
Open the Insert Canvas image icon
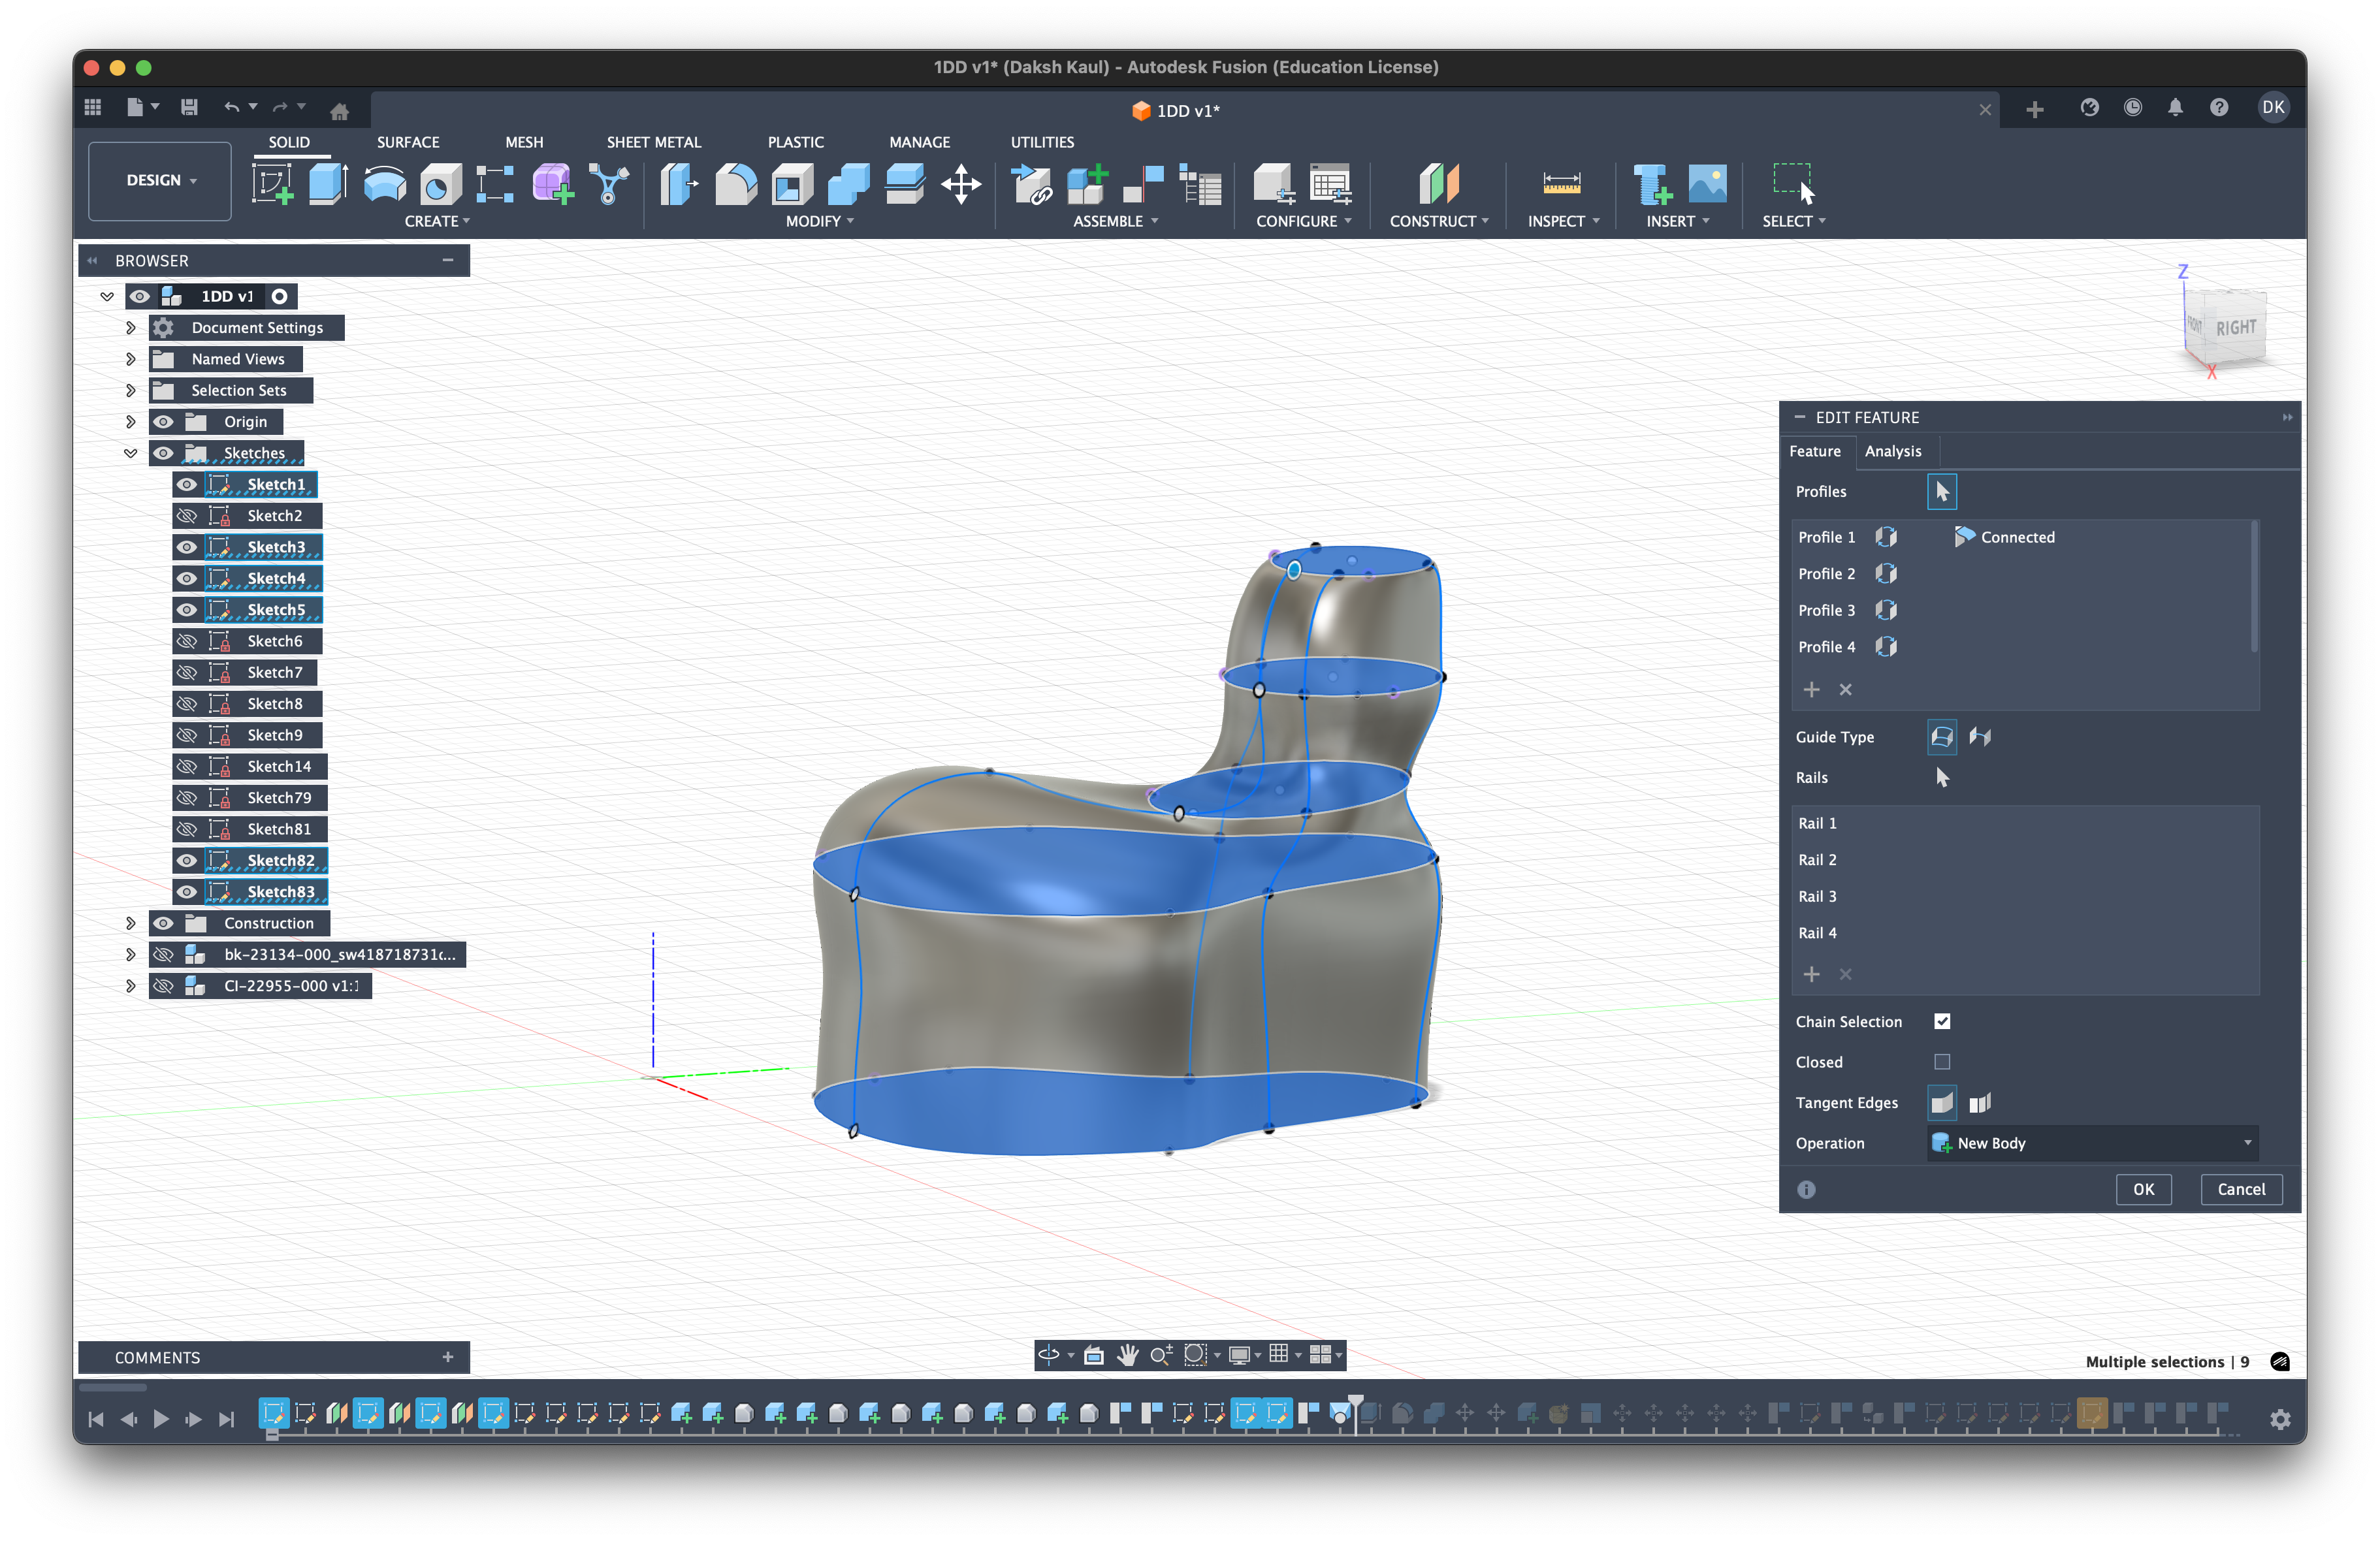(x=1707, y=185)
